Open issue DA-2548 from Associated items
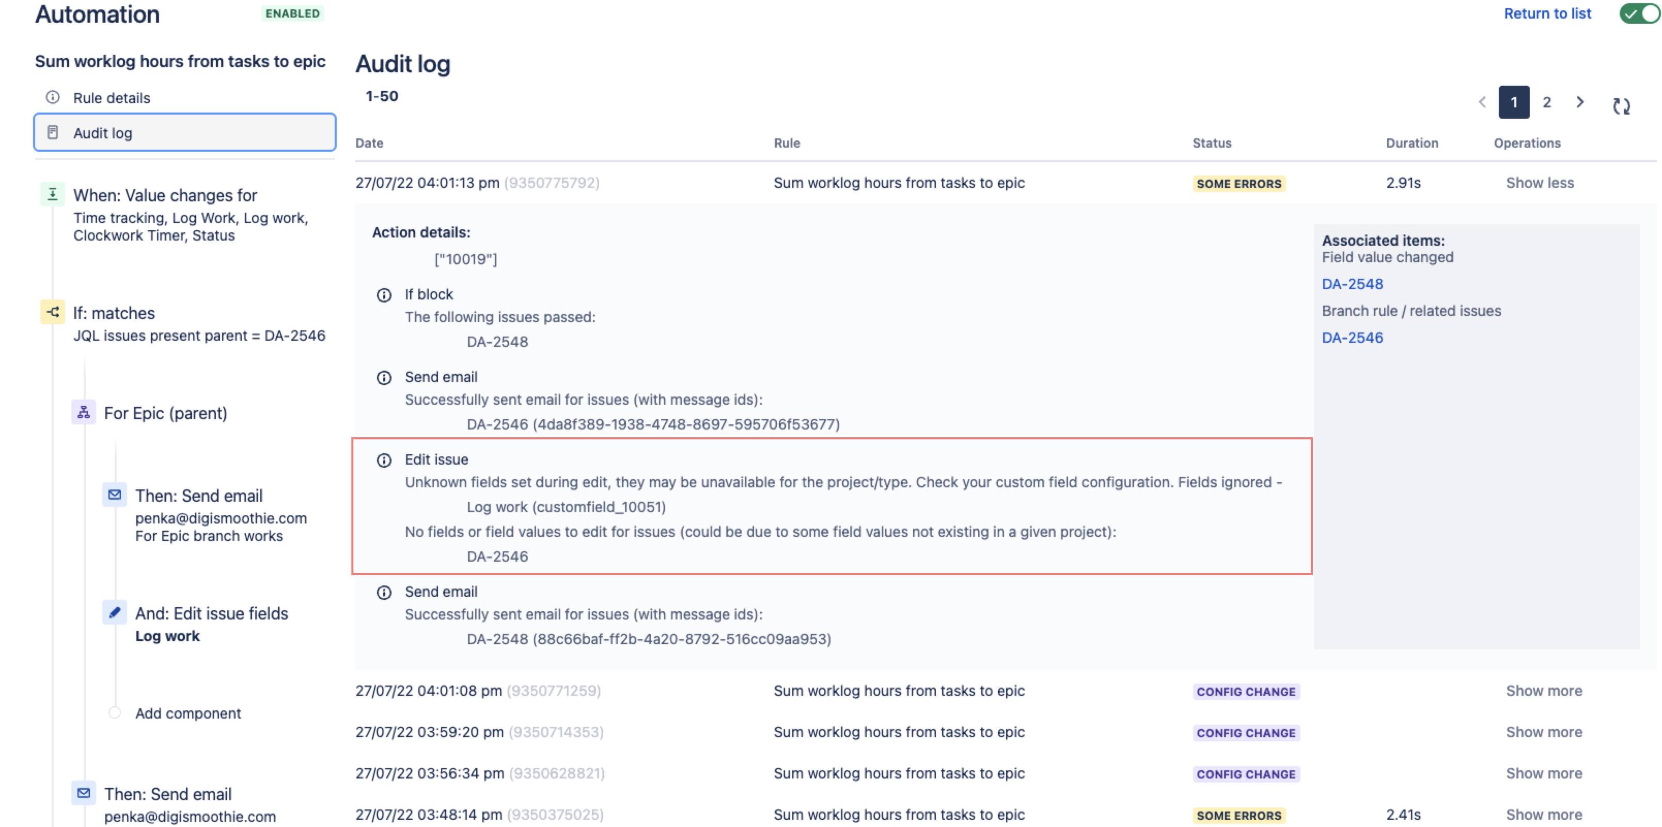1662x827 pixels. 1352,284
